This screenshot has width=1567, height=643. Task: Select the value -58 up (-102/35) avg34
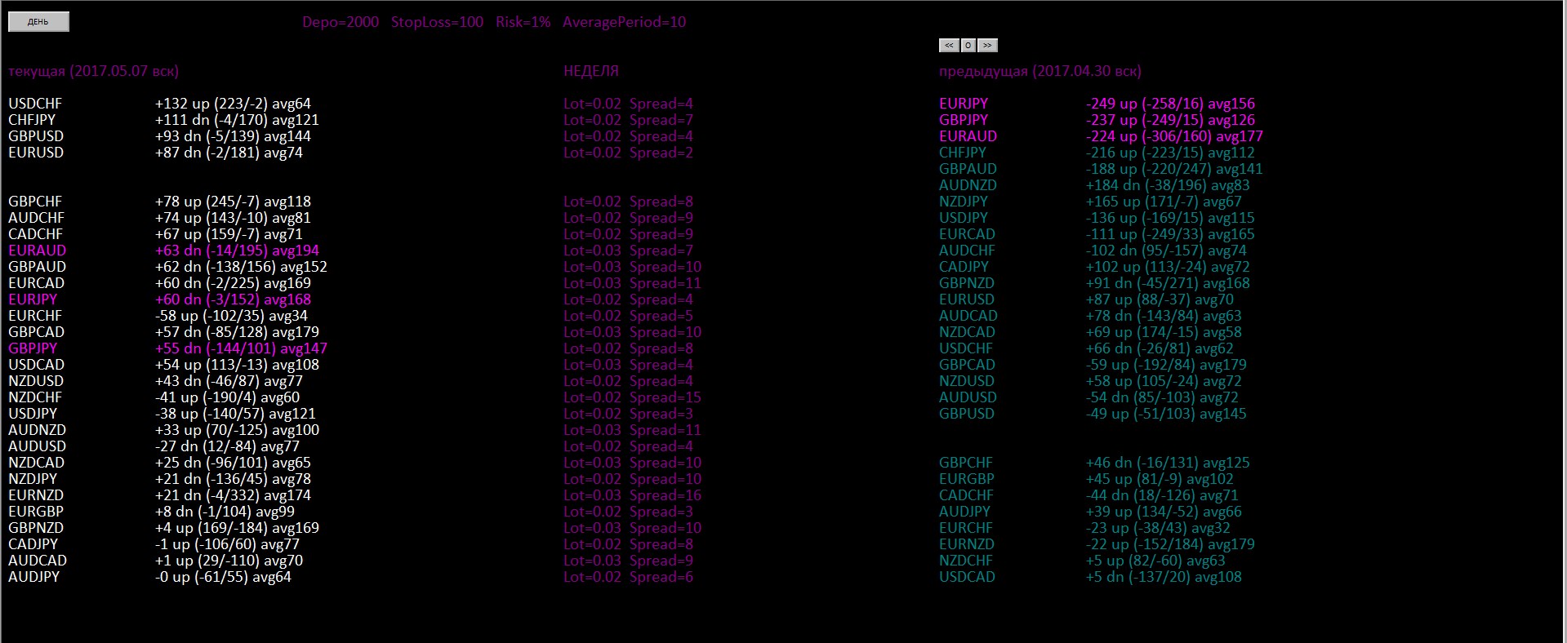pos(231,316)
